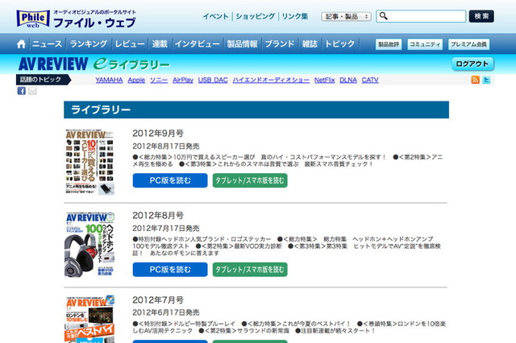Click the RSS feed icon
This screenshot has width=516, height=343.
476,80
